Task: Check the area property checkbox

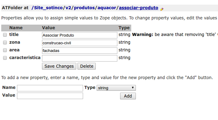Action: 5,50
